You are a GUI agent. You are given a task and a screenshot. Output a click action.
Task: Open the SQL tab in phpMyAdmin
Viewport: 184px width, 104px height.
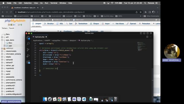click(x=60, y=24)
